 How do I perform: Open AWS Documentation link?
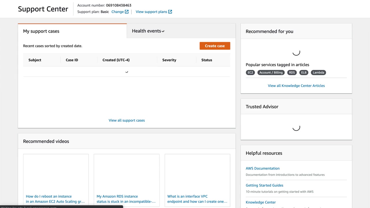tap(262, 168)
